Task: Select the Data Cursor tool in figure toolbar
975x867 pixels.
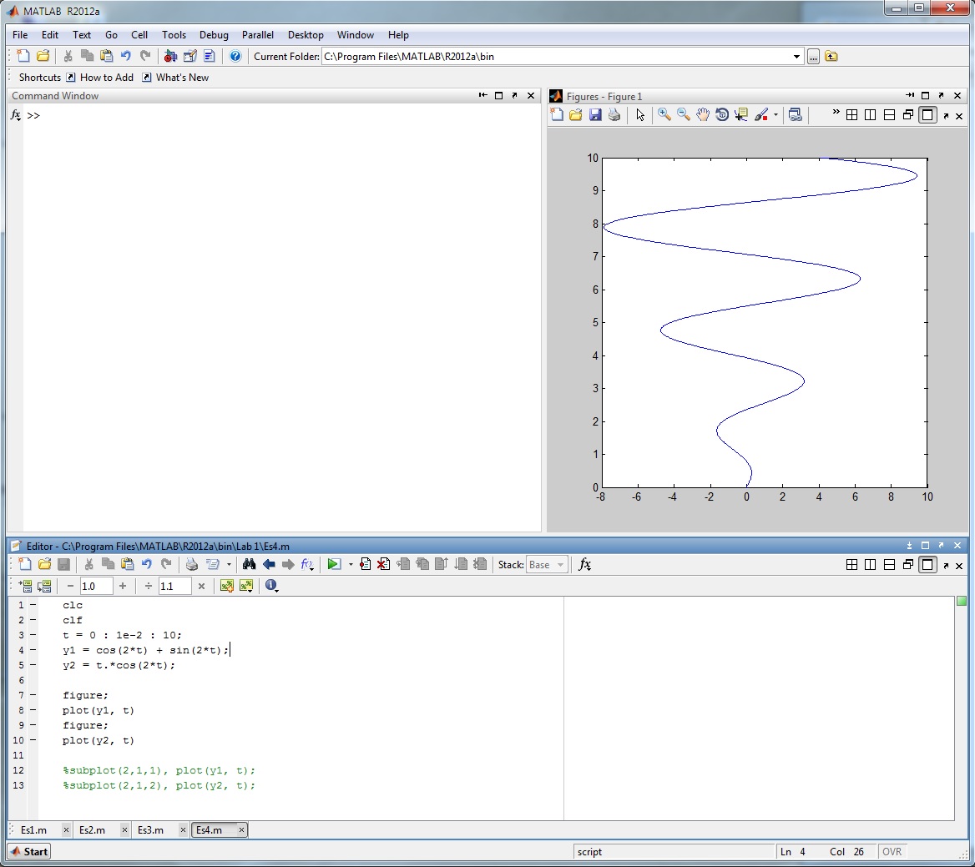Action: coord(741,115)
